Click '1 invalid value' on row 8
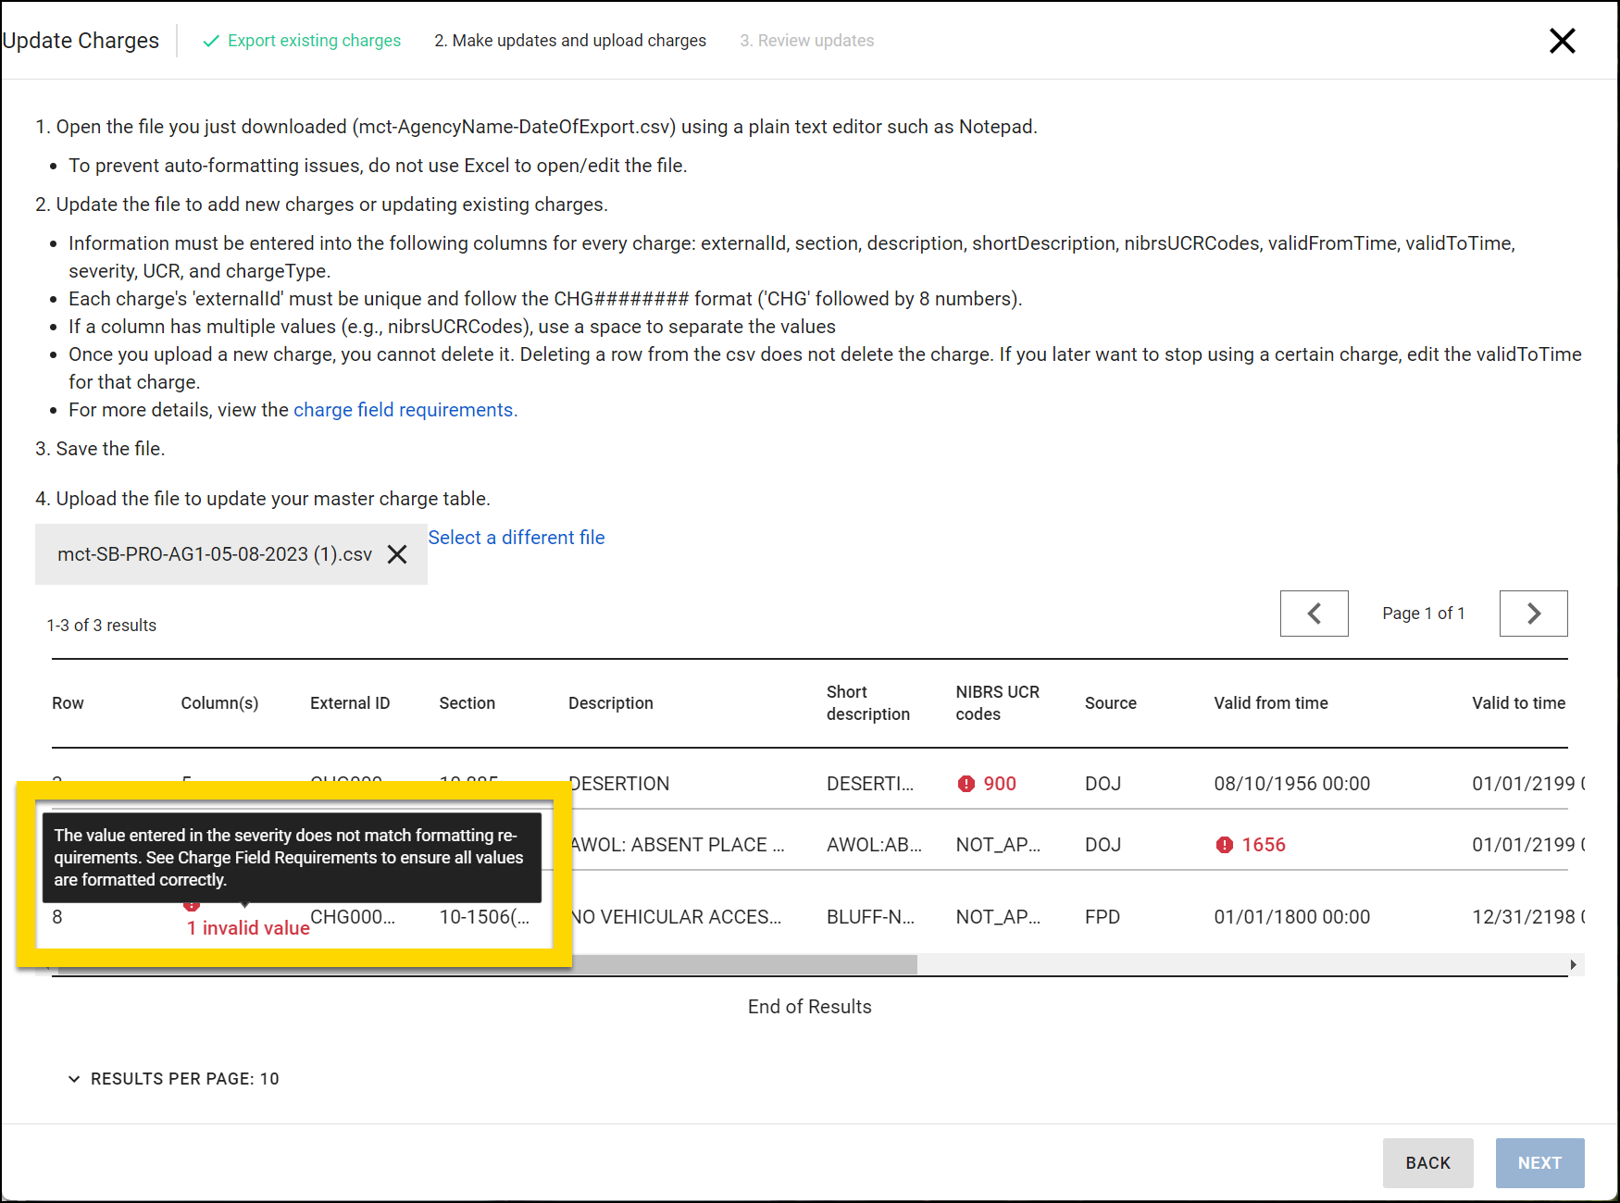This screenshot has height=1203, width=1620. click(x=248, y=927)
